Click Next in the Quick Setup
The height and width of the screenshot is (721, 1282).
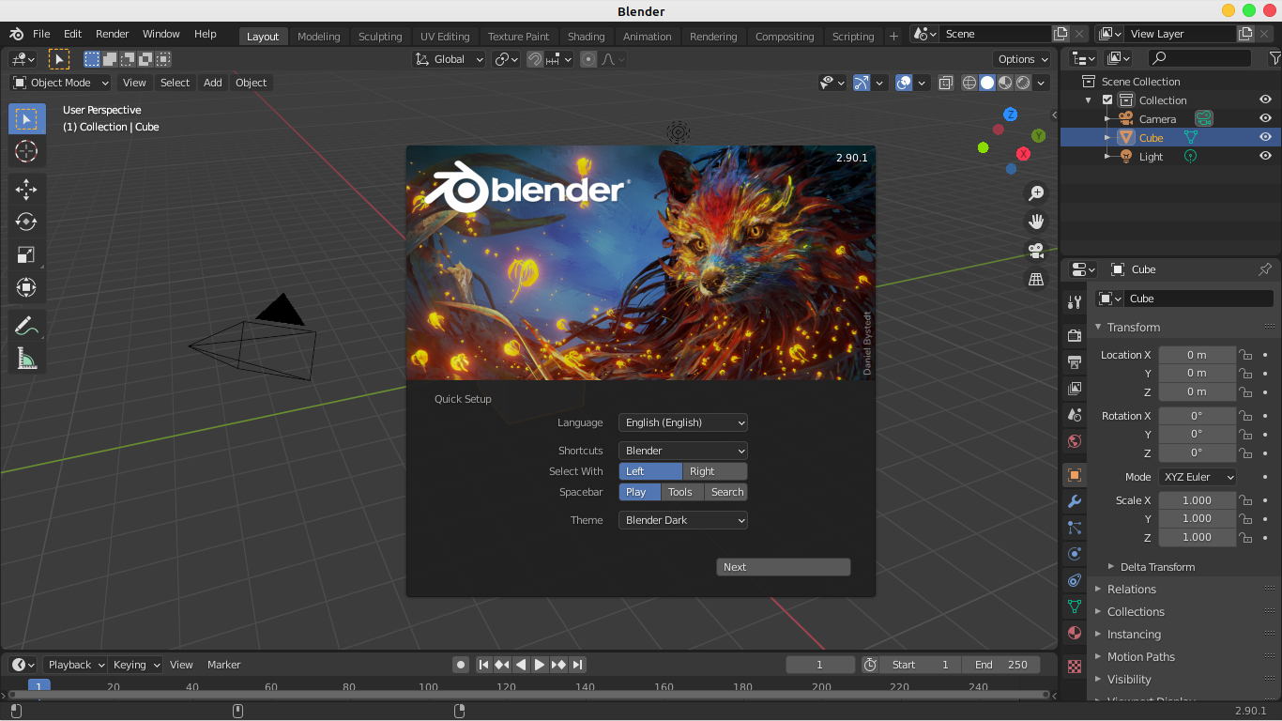783,567
